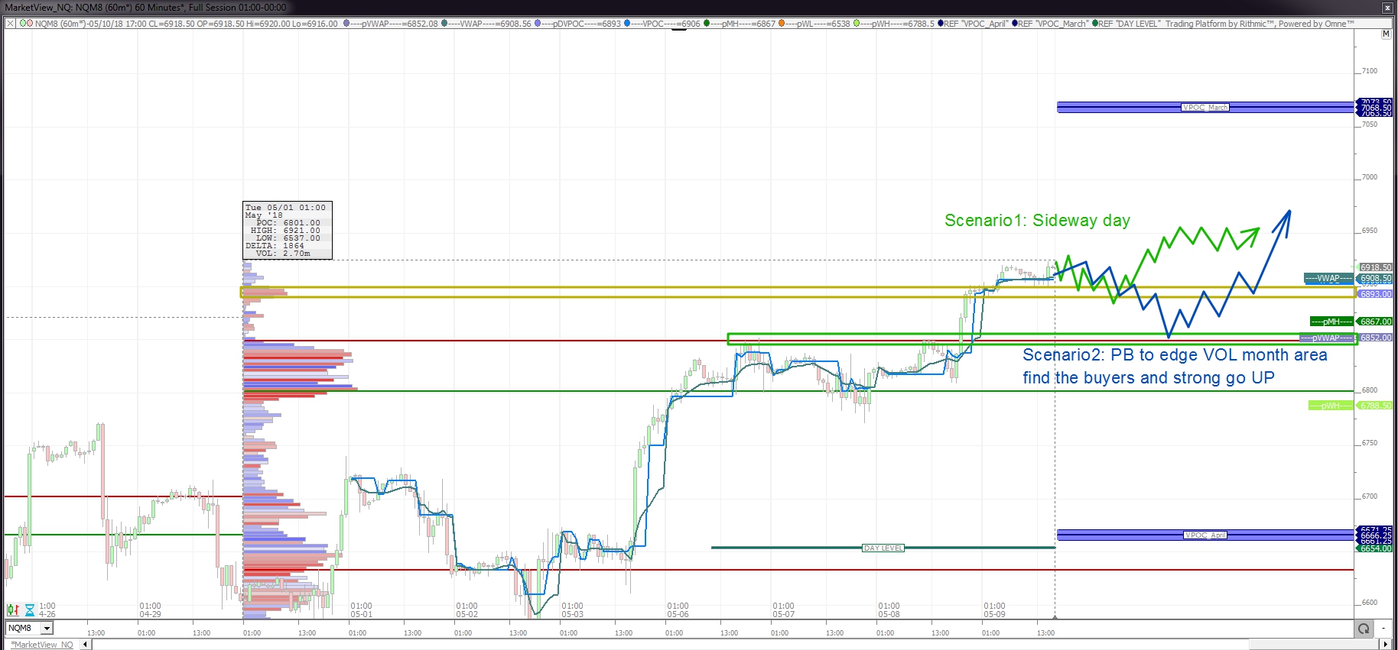Click the NQM8 symbol input field
Screen dimensions: 1398x650
pyautogui.click(x=23, y=628)
